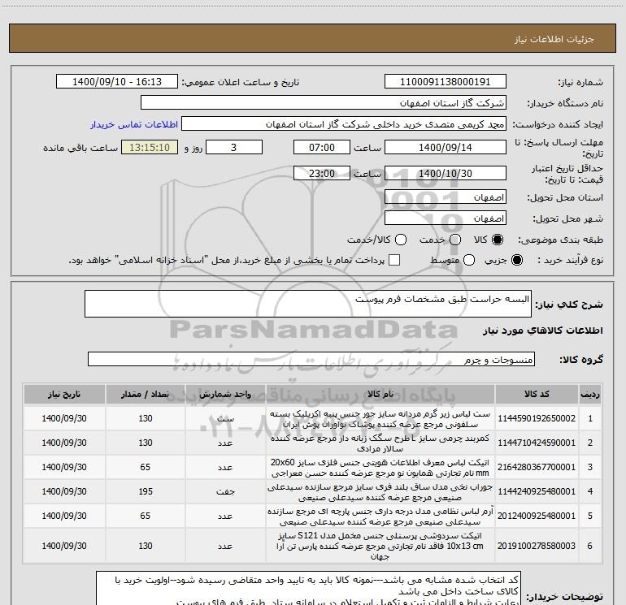Viewport: 626px width, 605px height.
Task: Click the remaining time countdown 13:15:10
Action: click(x=150, y=147)
